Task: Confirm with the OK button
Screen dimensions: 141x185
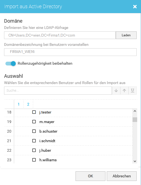Action: 90,176
